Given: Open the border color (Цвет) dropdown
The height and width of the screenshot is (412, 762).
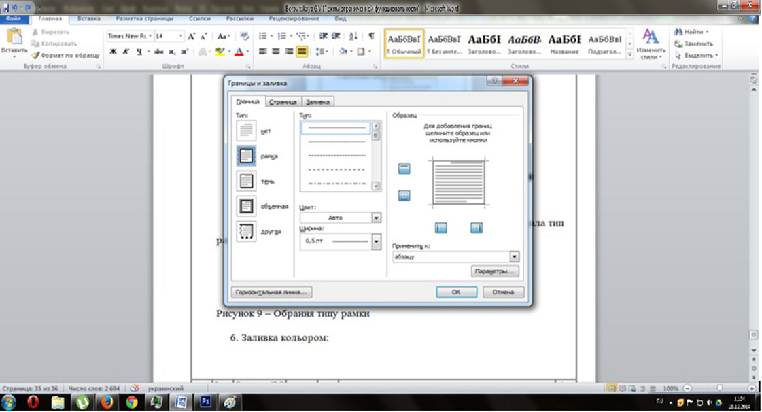Looking at the screenshot, I should (x=376, y=218).
